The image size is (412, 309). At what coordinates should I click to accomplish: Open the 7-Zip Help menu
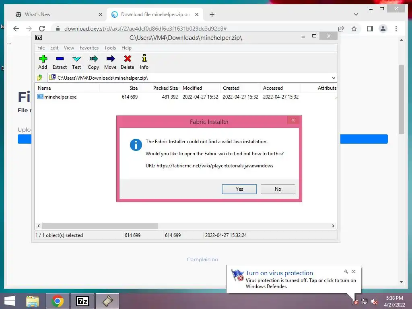point(126,48)
